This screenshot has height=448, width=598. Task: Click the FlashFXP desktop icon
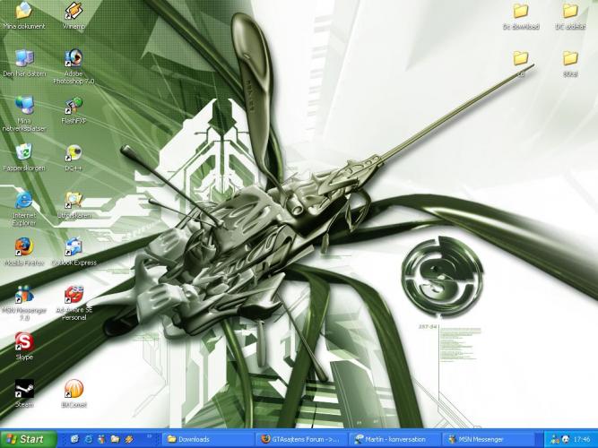pos(74,108)
